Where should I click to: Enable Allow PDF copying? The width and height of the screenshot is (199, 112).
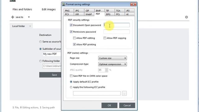click(105, 38)
